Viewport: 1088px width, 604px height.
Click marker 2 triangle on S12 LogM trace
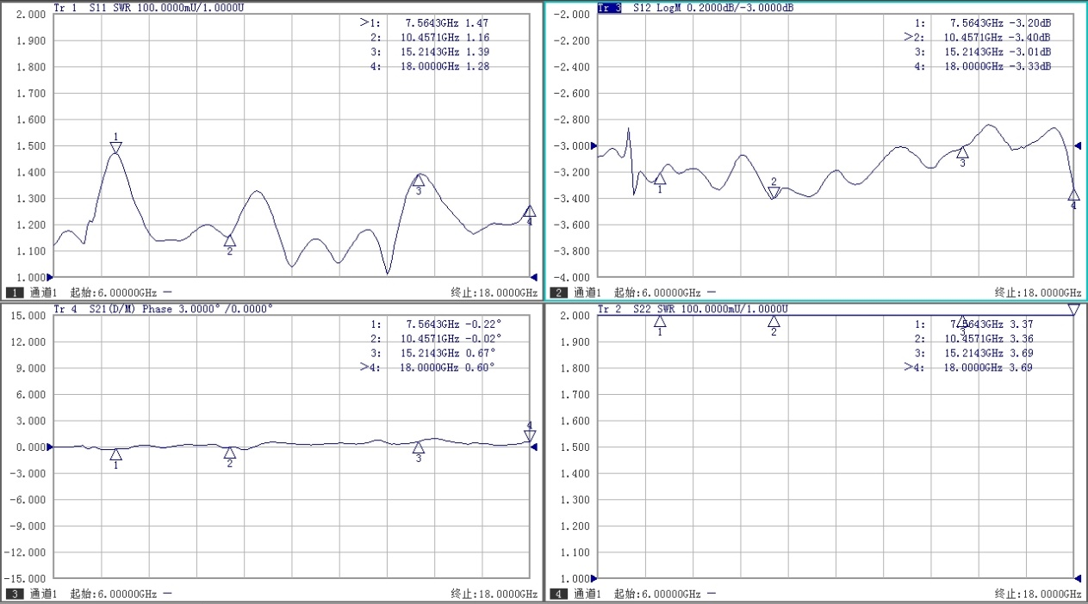[x=774, y=193]
